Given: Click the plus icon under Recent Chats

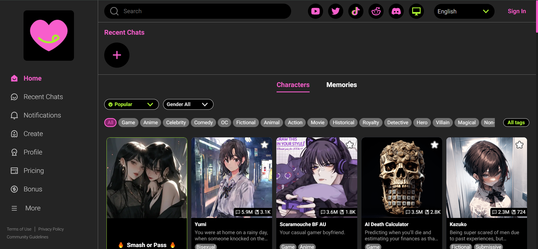Looking at the screenshot, I should (117, 55).
